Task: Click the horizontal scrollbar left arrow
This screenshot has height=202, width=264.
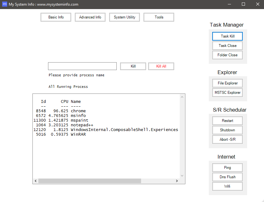Action: [x=36, y=181]
